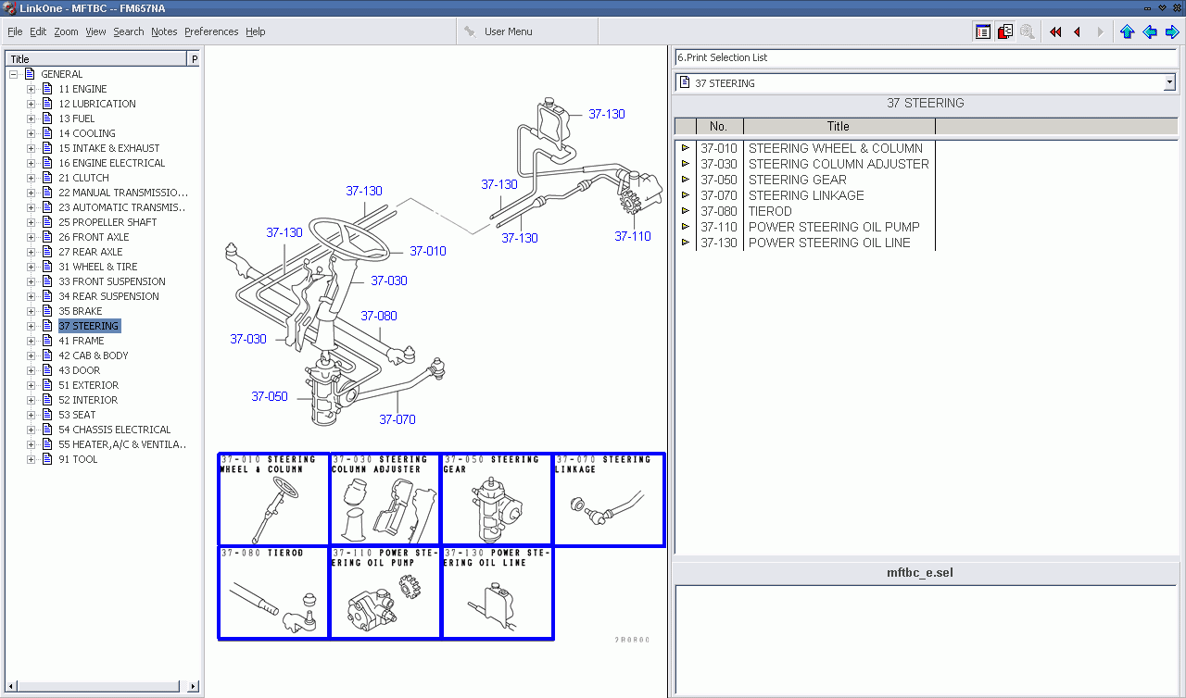Expand the 11 ENGINE tree node

click(x=31, y=89)
